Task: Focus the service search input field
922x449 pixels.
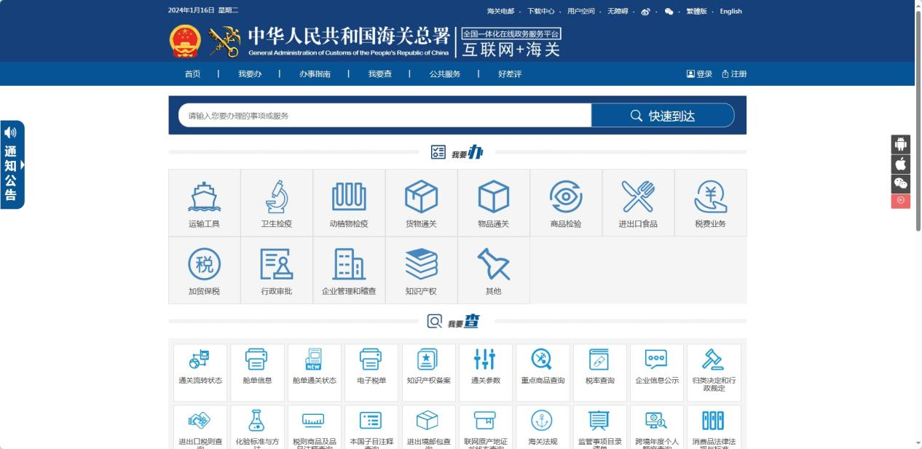Action: tap(385, 116)
